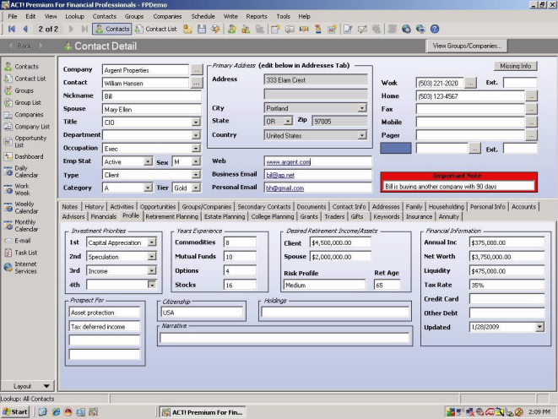Open E-mail in the sidebar
The image size is (558, 419).
point(18,241)
